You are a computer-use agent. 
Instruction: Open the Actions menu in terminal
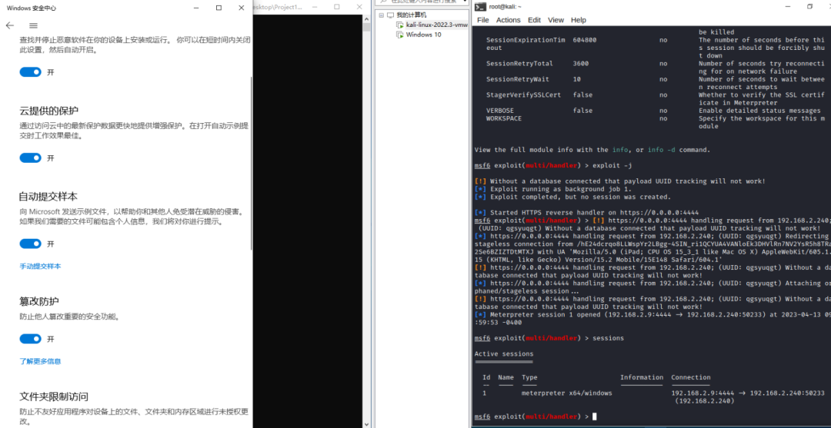click(x=509, y=20)
